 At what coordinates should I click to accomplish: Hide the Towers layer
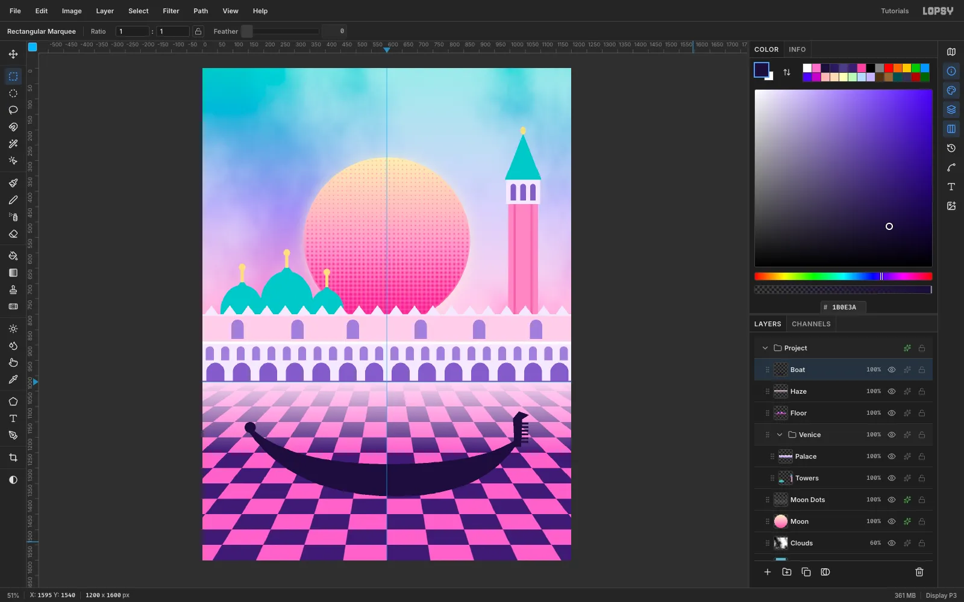pyautogui.click(x=892, y=478)
